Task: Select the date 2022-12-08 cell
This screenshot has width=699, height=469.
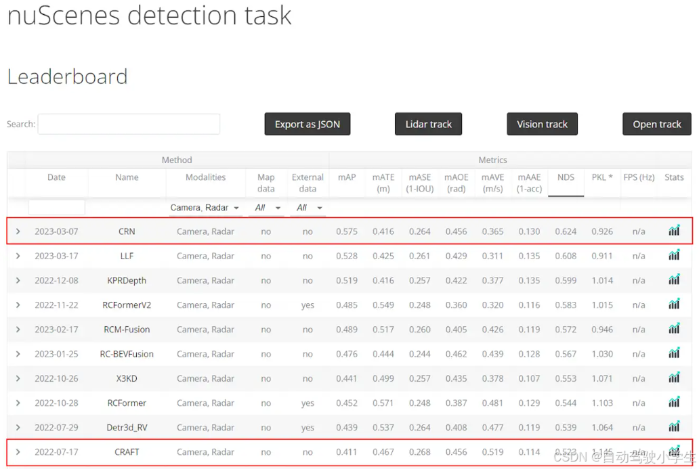Action: [56, 280]
